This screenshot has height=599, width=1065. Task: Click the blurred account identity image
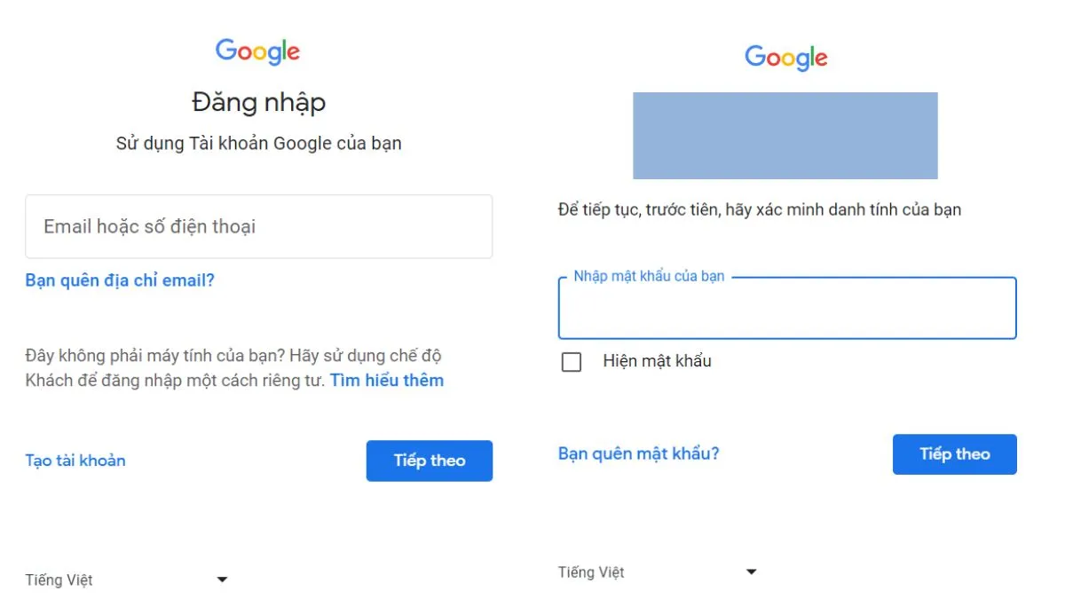click(x=785, y=136)
